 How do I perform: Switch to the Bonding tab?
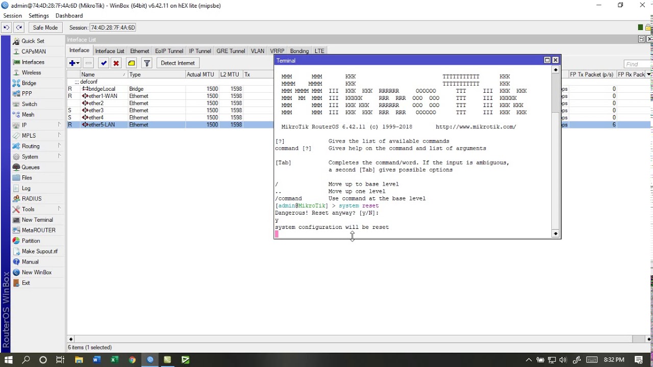tap(299, 51)
